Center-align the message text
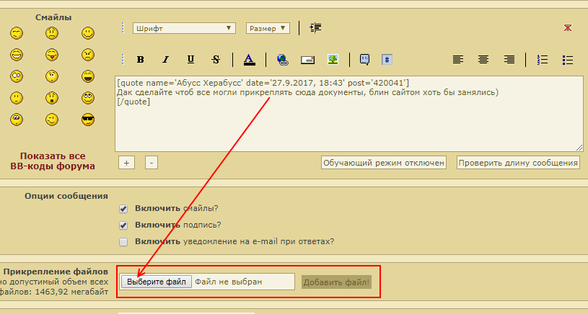Viewport: 588px width, 314px height. tap(483, 60)
